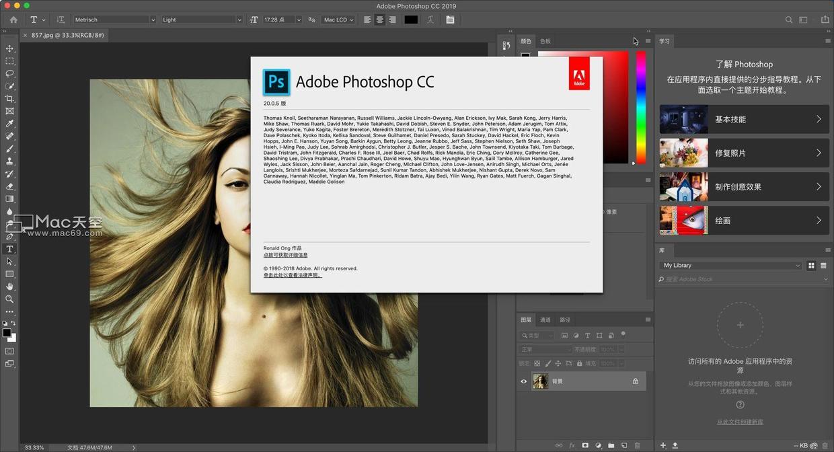The width and height of the screenshot is (834, 452).
Task: Select the Blur tool
Action: pyautogui.click(x=9, y=211)
